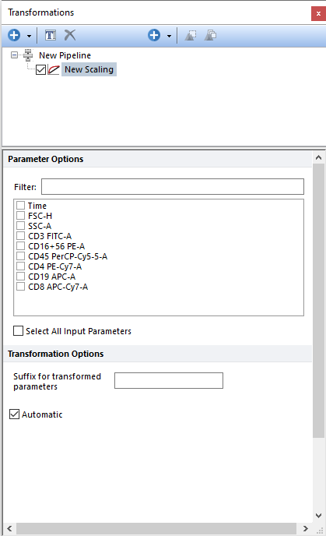Screen dimensions: 326x536
Task: Click the second blue add step icon
Action: click(x=154, y=35)
